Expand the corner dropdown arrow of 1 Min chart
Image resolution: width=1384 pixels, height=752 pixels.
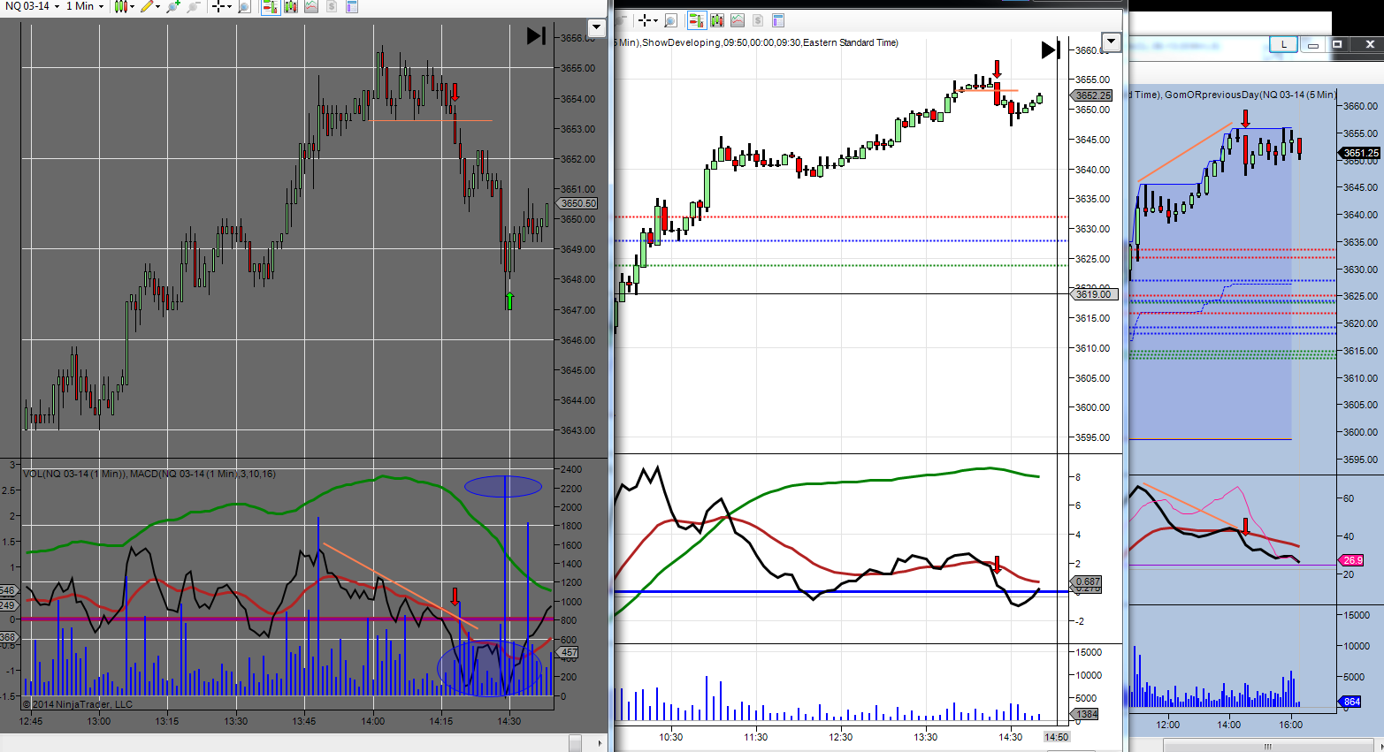click(x=597, y=27)
